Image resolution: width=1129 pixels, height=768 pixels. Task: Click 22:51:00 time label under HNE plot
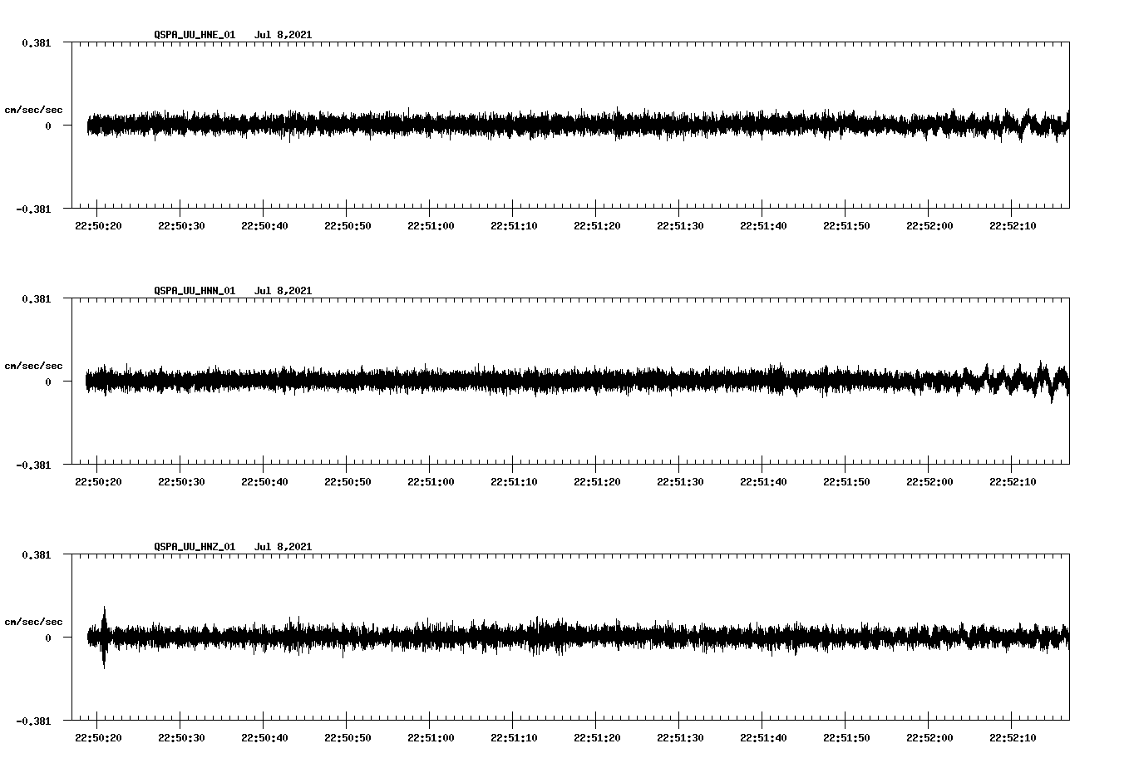(431, 226)
